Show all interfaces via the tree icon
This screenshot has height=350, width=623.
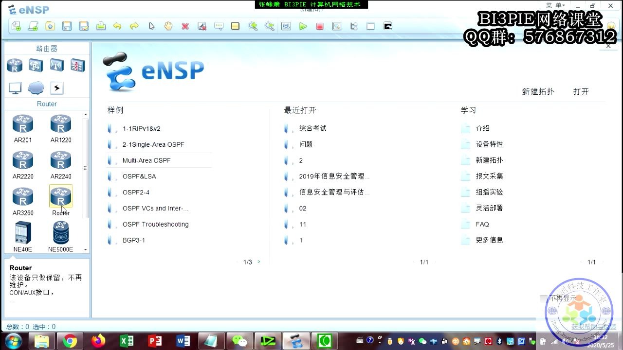(354, 26)
